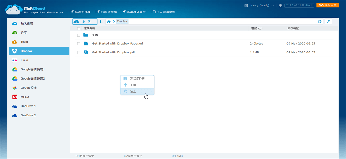Choose 上傳 from the context menu
The width and height of the screenshot is (346, 159).
(137, 85)
